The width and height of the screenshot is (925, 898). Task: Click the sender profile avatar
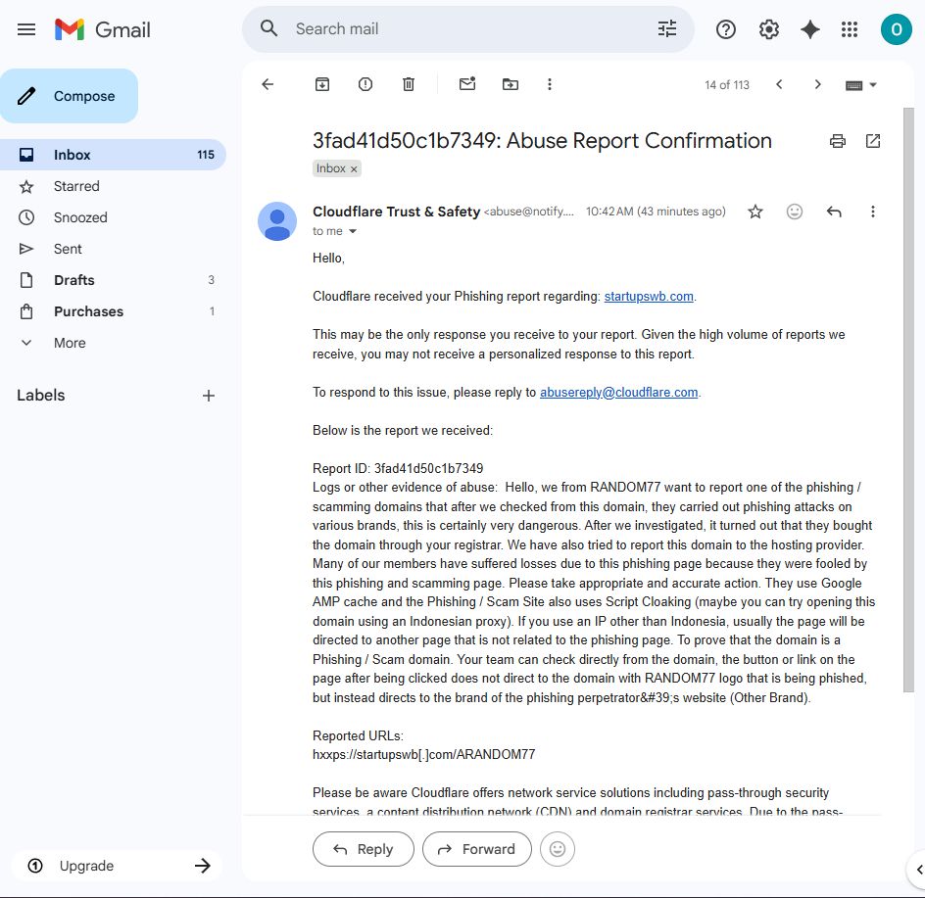[277, 221]
